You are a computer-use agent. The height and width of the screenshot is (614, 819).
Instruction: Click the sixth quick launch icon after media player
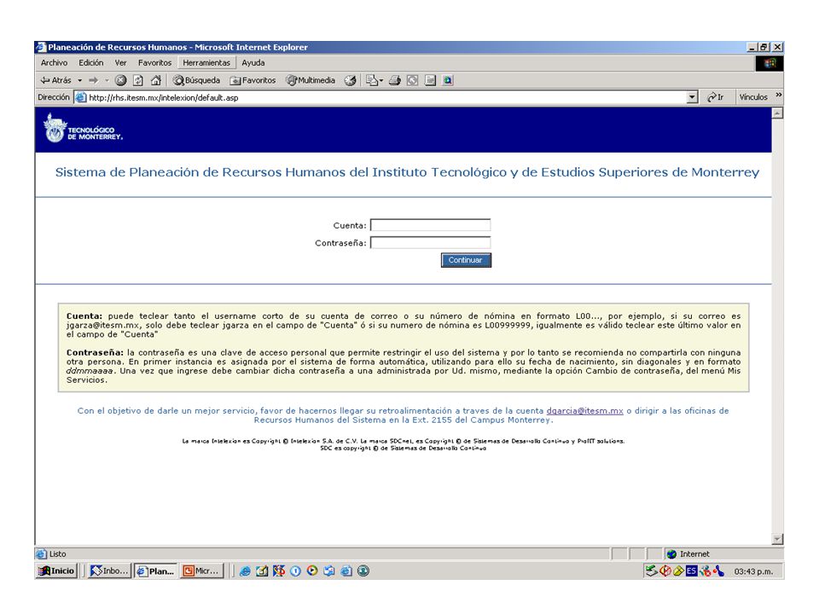(328, 571)
